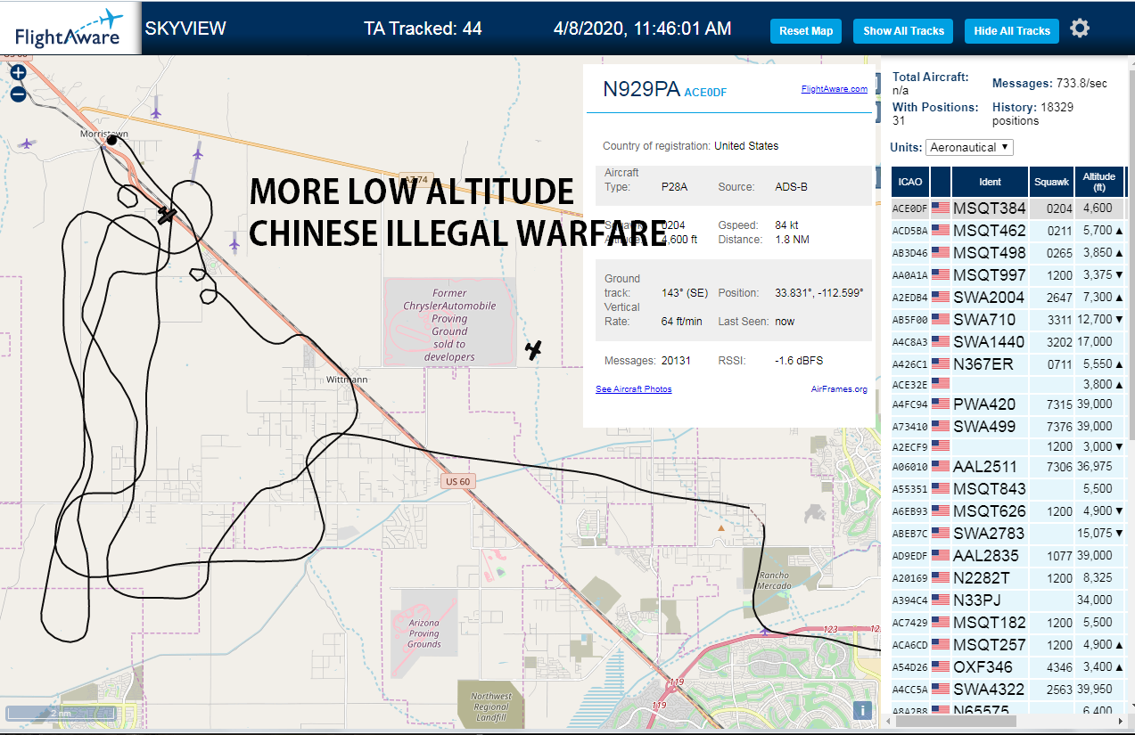The image size is (1135, 735).
Task: Click Hide All Tracks button
Action: point(1012,31)
